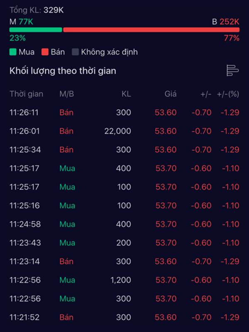This screenshot has height=332, width=249.
Task: Open the volume bar chart view icon
Action: point(232,71)
